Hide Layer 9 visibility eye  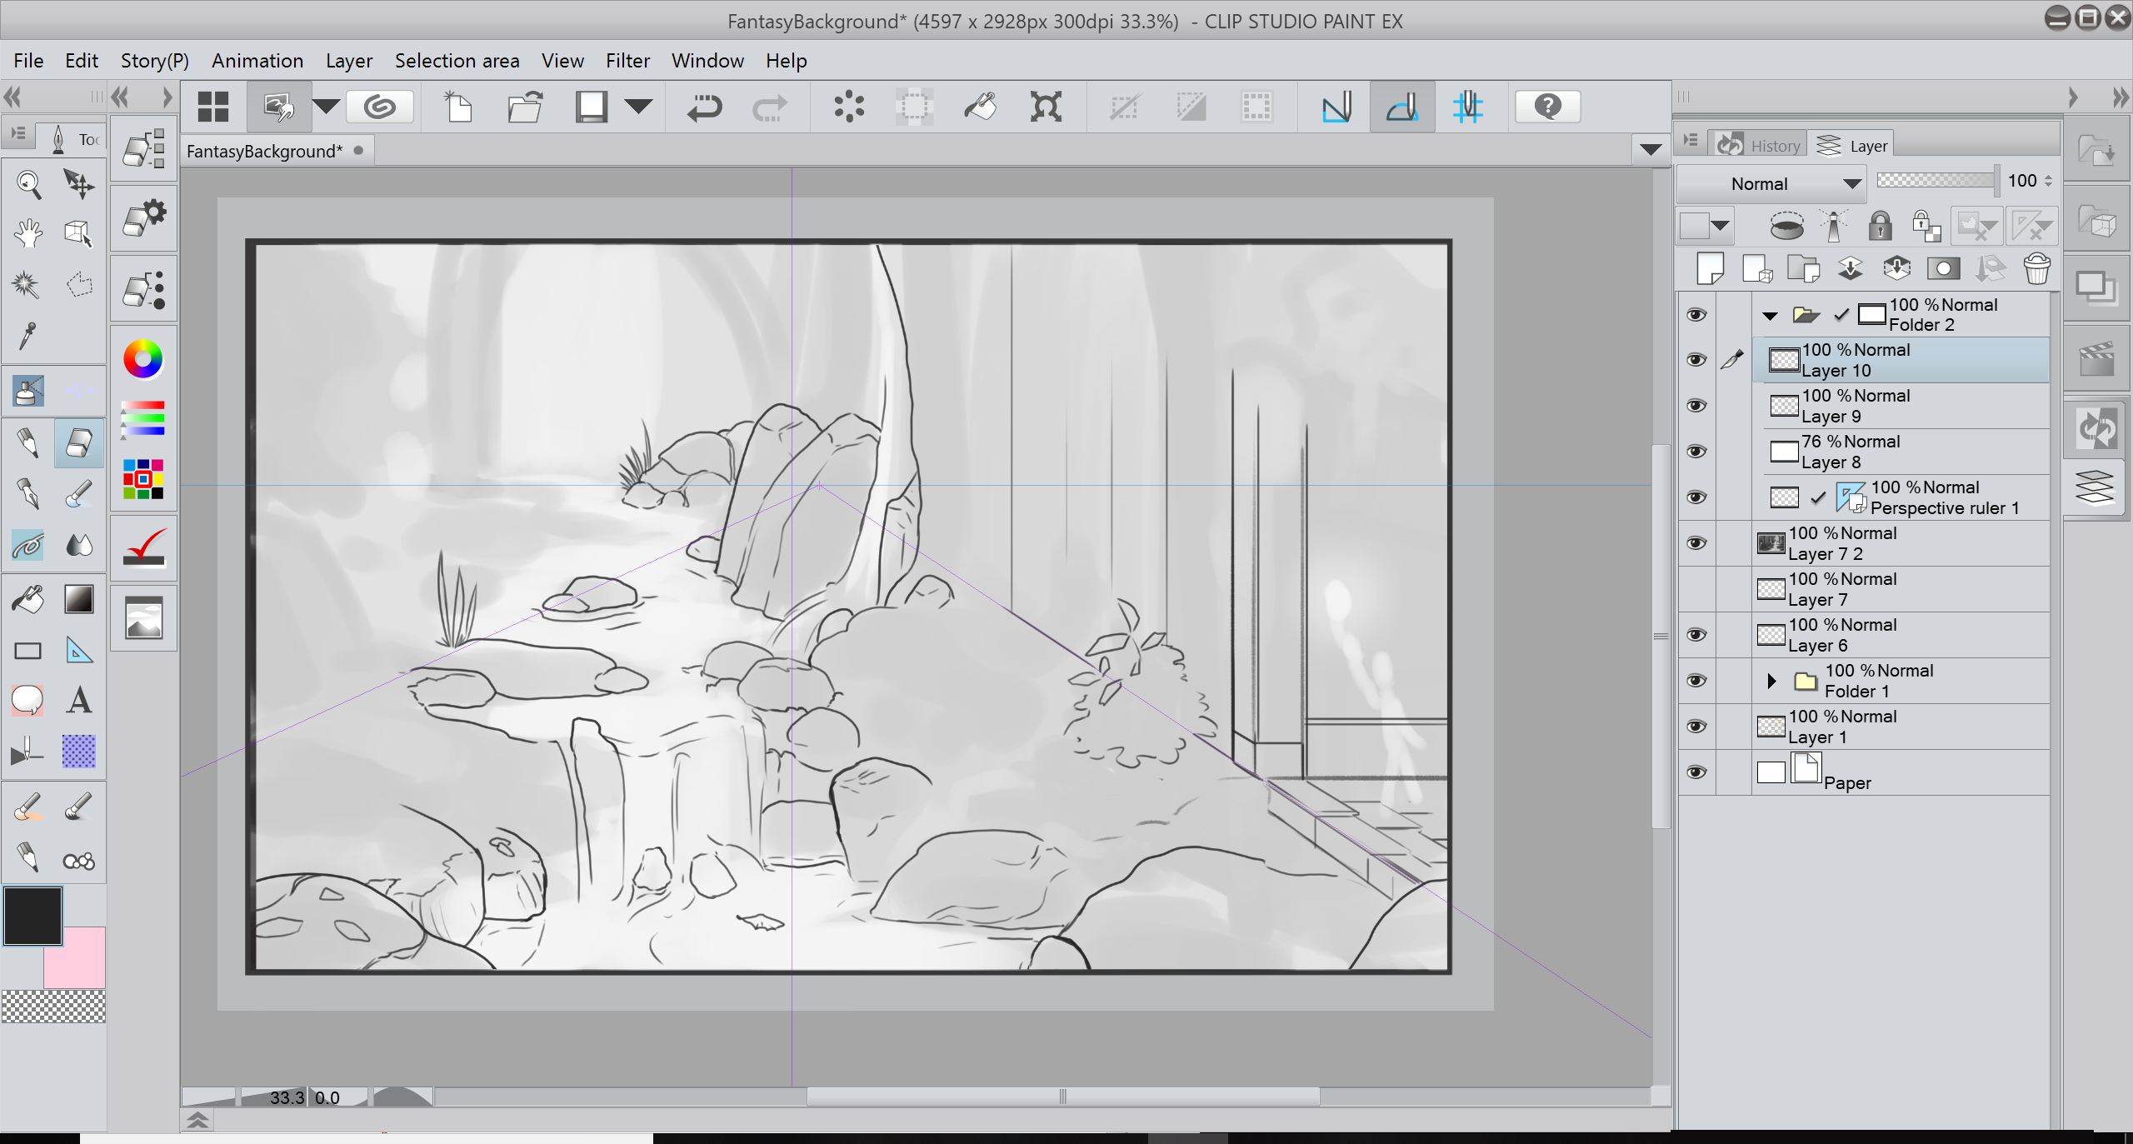coord(1696,406)
